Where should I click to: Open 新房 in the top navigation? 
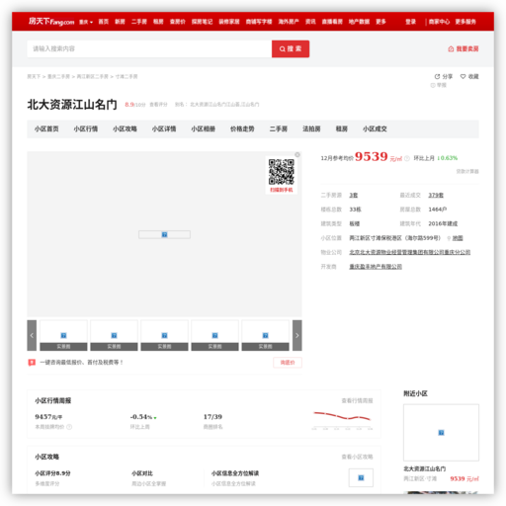coord(120,22)
